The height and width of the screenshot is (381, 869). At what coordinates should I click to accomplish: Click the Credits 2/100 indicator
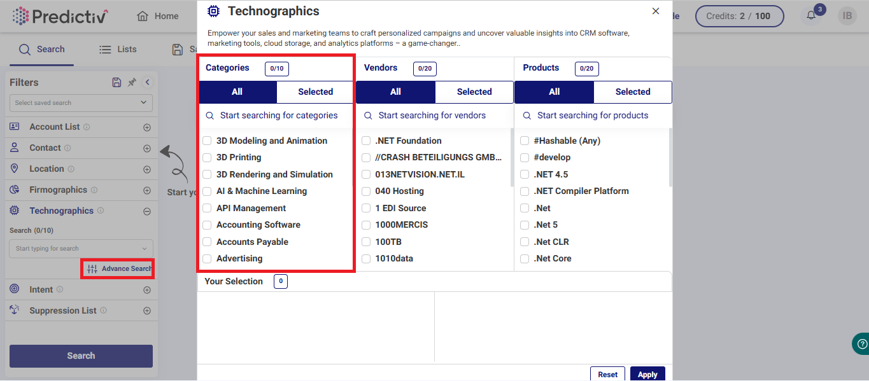[x=740, y=16]
